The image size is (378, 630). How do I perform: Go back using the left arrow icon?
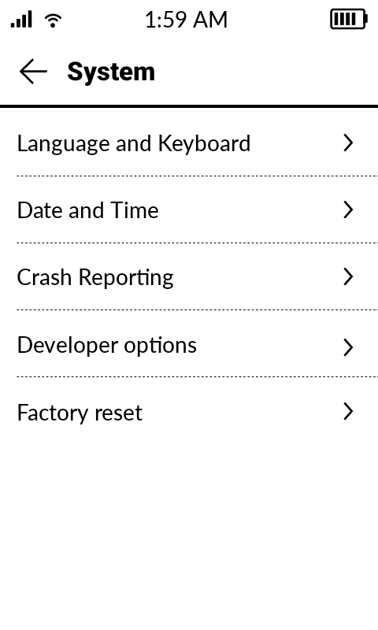pos(33,72)
